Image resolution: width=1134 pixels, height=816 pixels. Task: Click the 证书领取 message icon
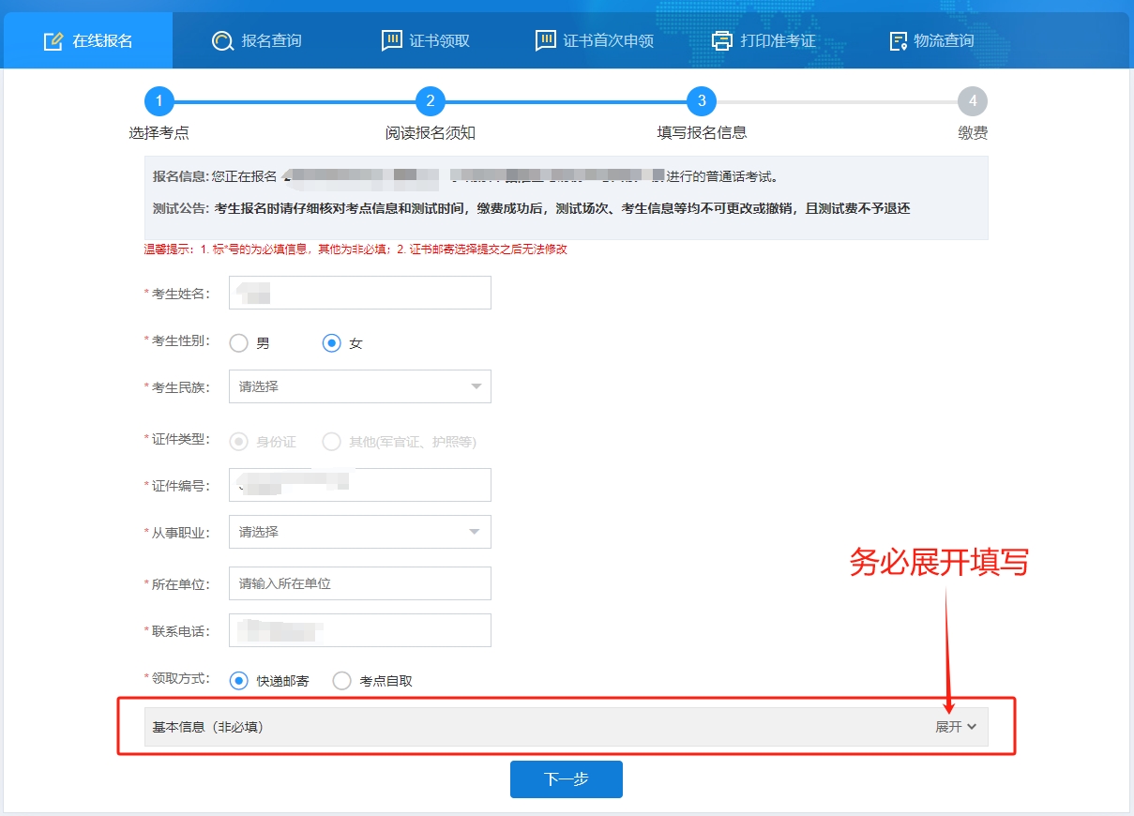click(391, 41)
